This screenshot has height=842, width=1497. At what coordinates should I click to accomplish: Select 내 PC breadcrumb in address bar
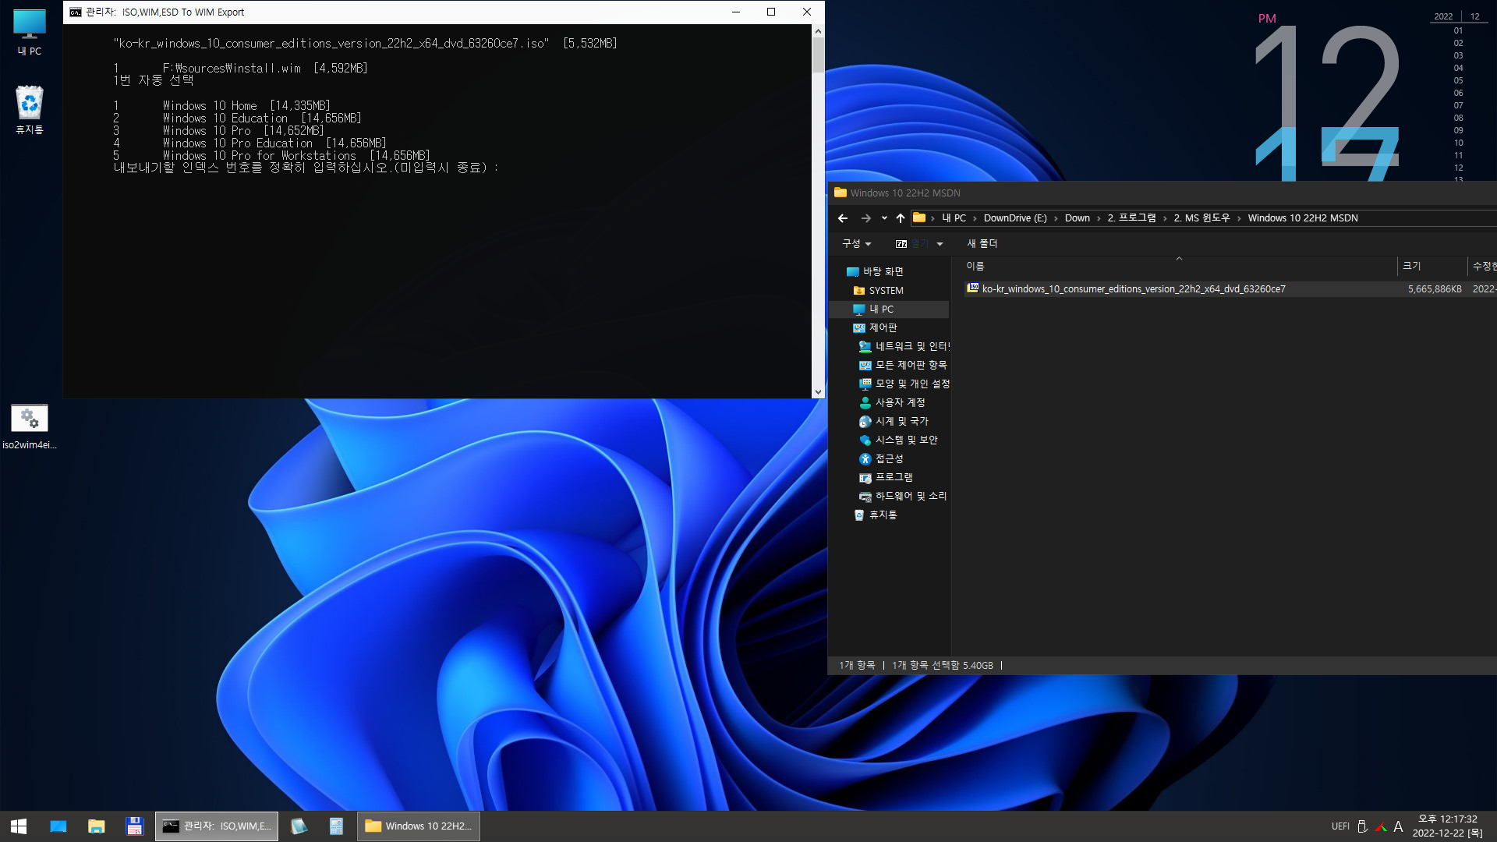tap(954, 218)
